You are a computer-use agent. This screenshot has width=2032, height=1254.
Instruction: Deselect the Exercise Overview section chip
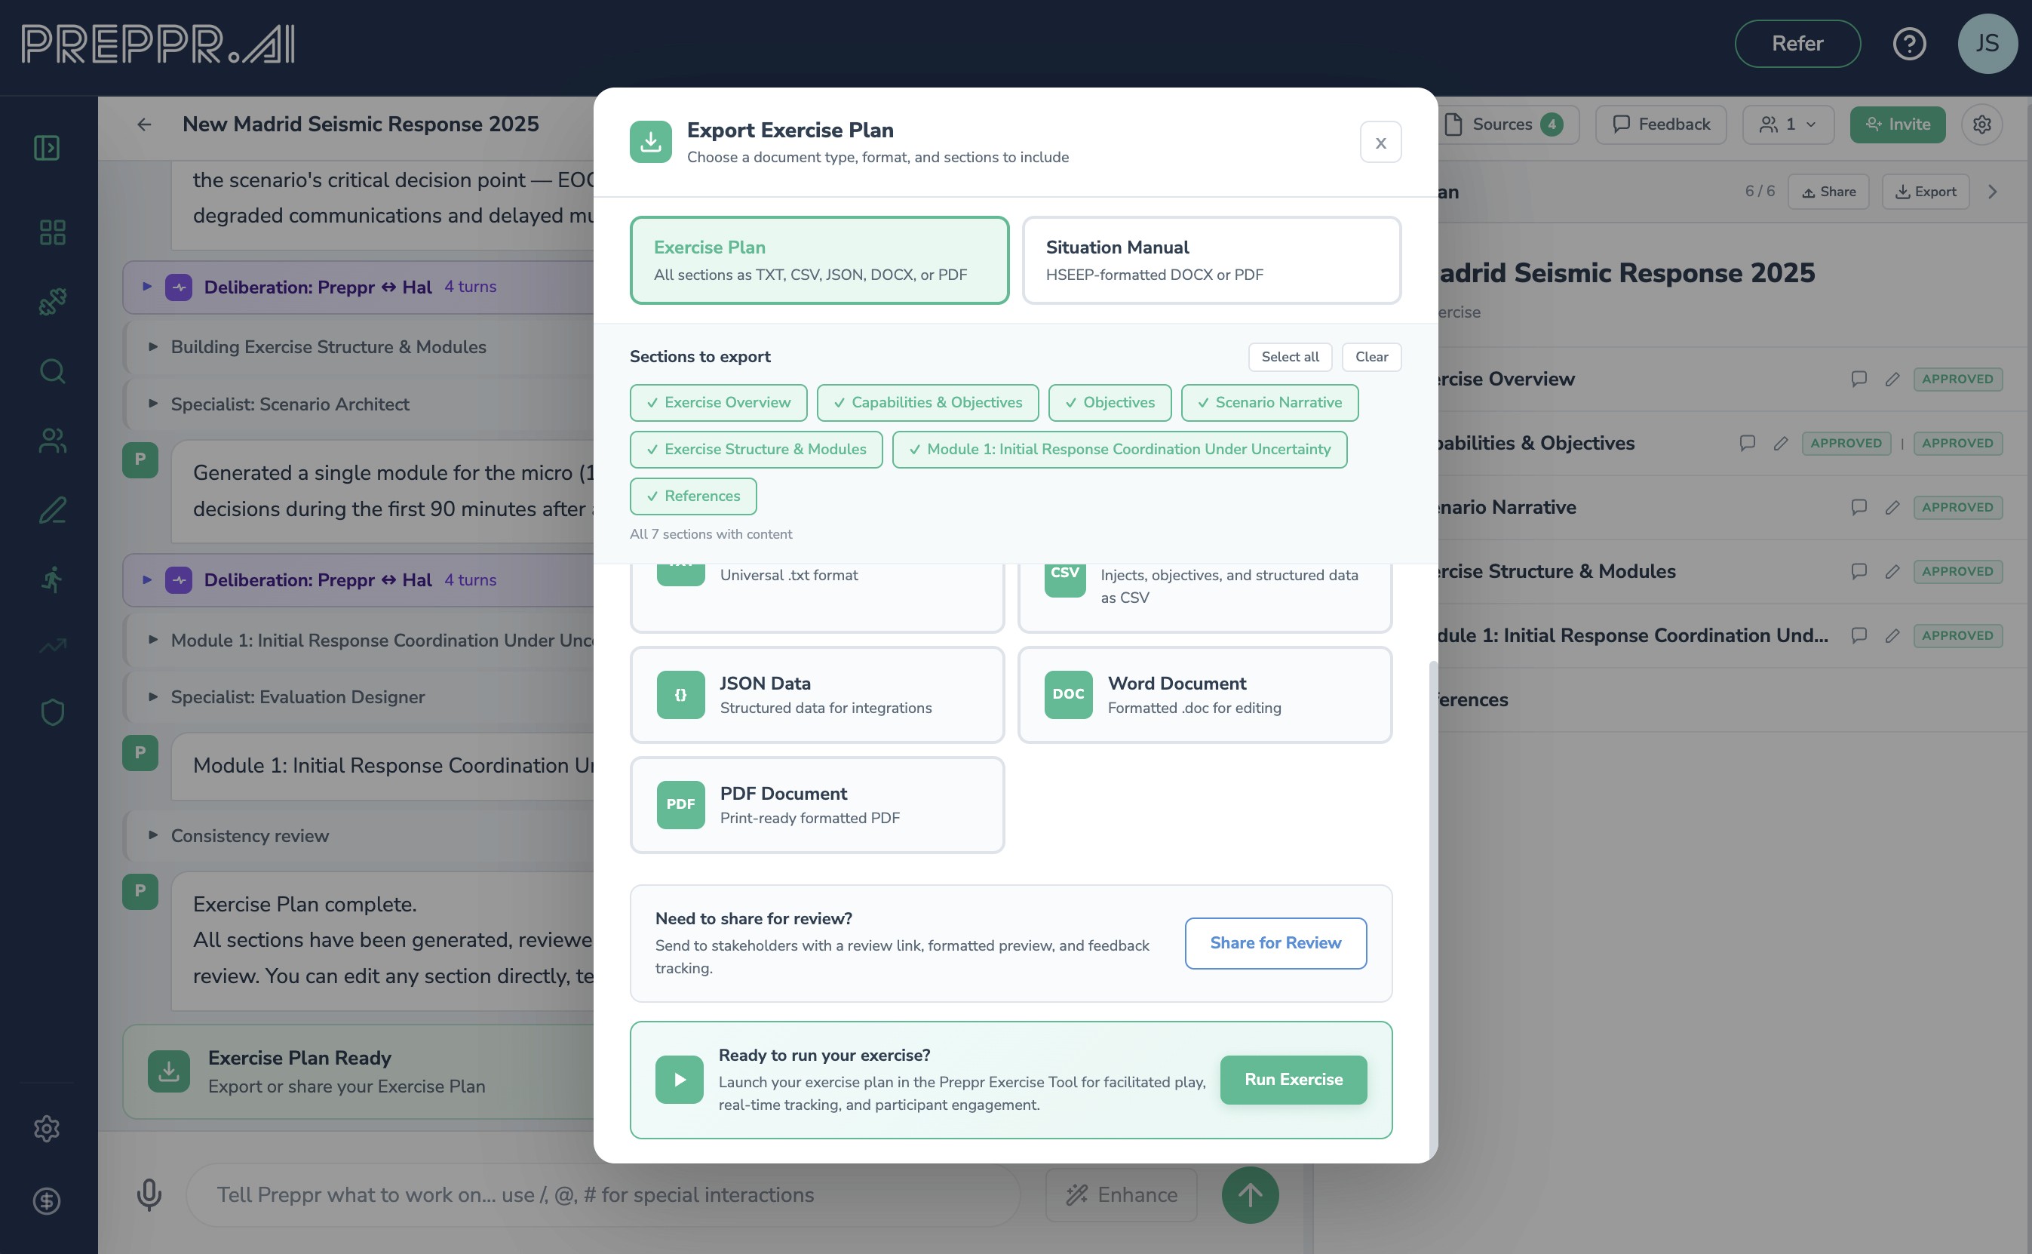click(x=718, y=402)
